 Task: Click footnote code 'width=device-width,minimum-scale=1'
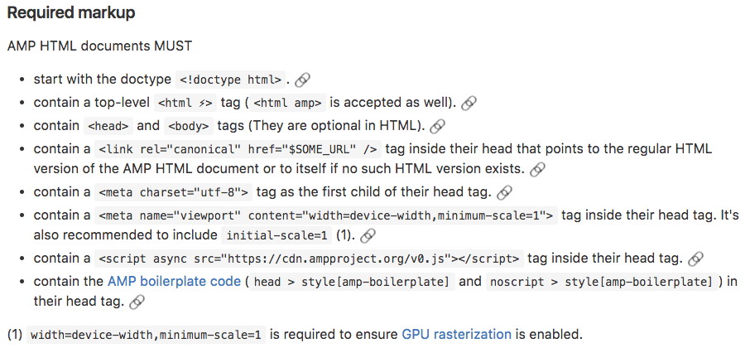pyautogui.click(x=146, y=334)
